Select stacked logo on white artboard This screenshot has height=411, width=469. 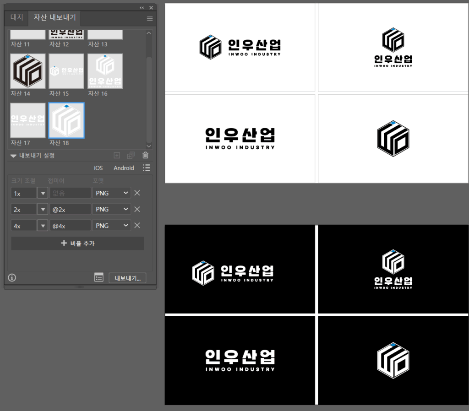pos(393,47)
